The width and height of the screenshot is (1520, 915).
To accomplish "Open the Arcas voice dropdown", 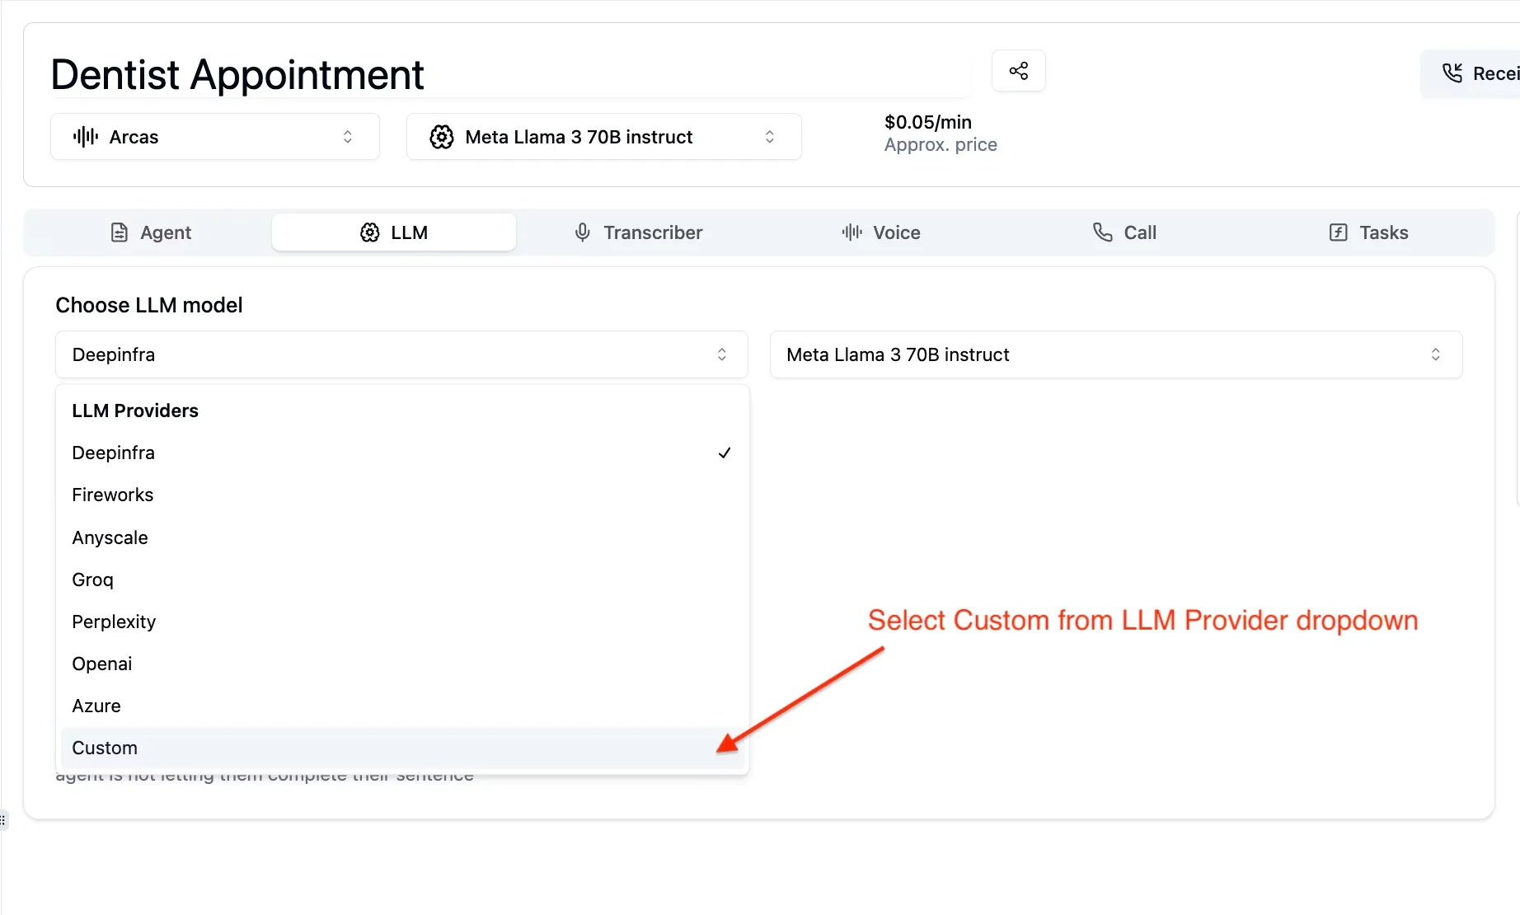I will pos(214,137).
